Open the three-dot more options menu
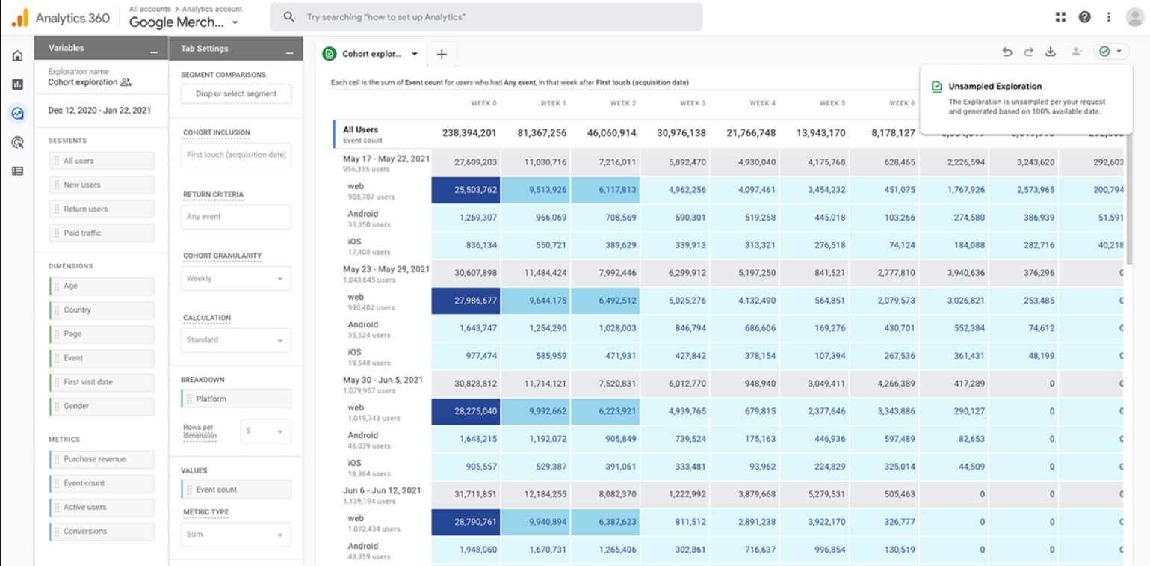 (1109, 17)
